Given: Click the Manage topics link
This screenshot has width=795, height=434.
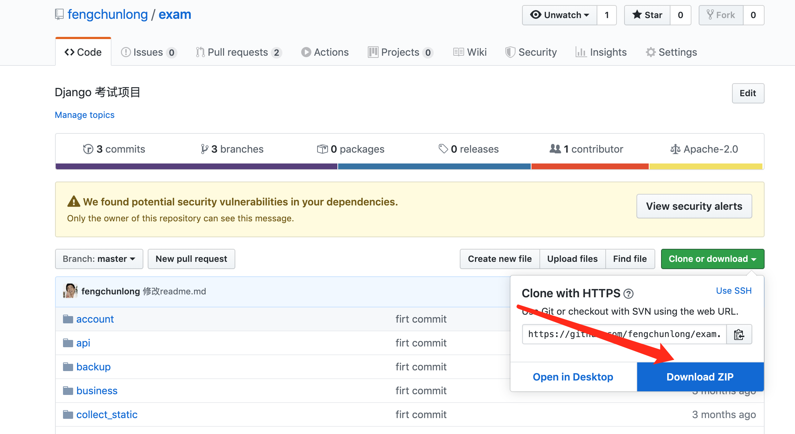Looking at the screenshot, I should click(85, 115).
